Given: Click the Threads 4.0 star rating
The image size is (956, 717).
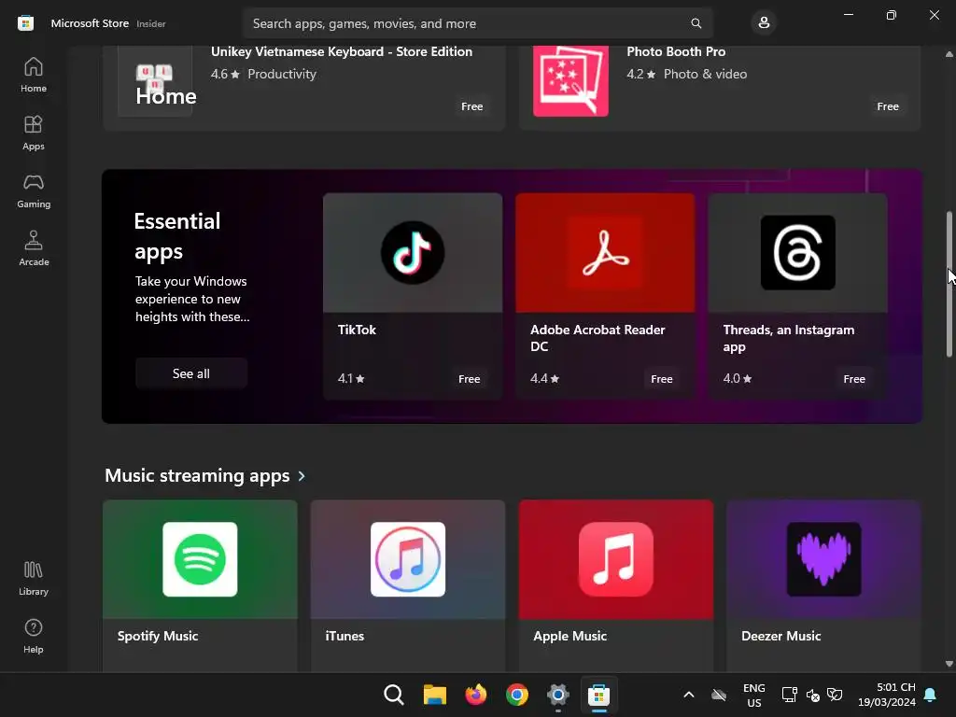Looking at the screenshot, I should point(738,379).
